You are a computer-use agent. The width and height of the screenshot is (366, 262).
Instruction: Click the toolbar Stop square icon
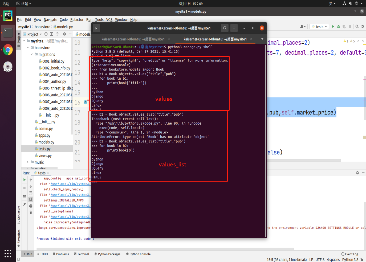(350, 27)
